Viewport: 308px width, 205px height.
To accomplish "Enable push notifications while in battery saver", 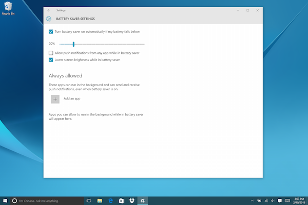I will 51,53.
